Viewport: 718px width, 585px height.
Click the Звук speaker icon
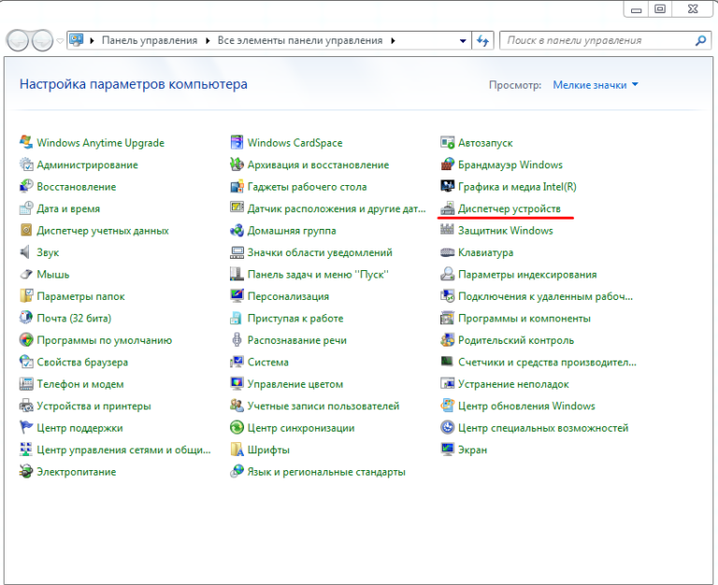(26, 251)
